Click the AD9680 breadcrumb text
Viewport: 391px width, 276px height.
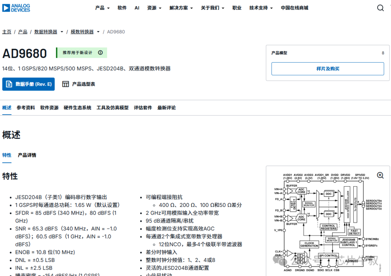[116, 32]
